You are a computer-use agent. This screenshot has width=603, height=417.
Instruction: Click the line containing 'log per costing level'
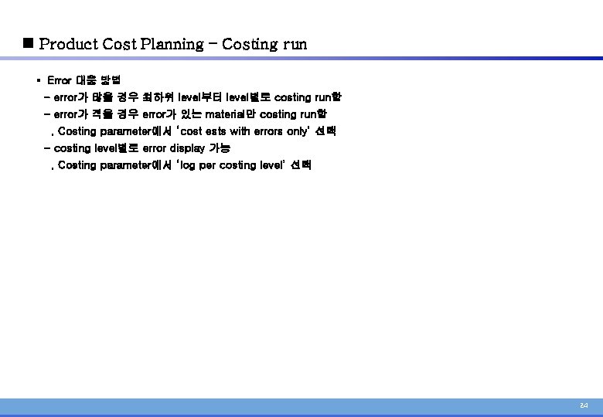pos(181,164)
